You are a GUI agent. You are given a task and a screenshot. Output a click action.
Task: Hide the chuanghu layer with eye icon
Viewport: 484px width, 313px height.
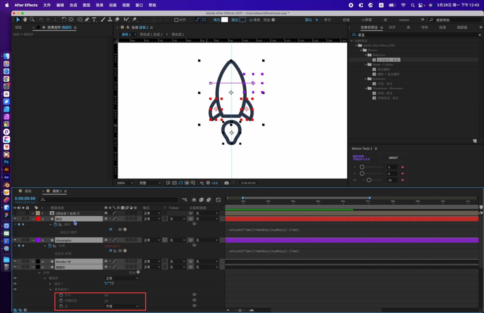point(15,240)
